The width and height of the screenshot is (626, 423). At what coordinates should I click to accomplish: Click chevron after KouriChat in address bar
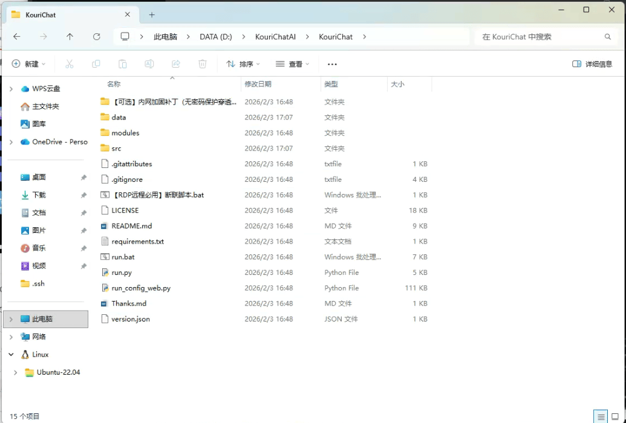[x=364, y=37]
